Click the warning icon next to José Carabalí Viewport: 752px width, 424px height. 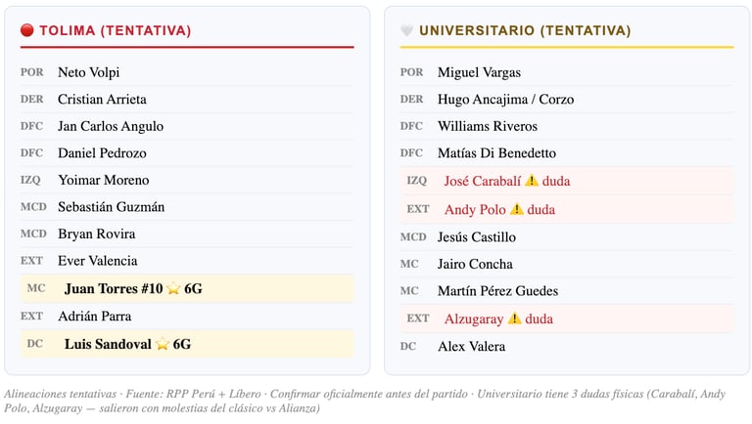[x=532, y=181]
